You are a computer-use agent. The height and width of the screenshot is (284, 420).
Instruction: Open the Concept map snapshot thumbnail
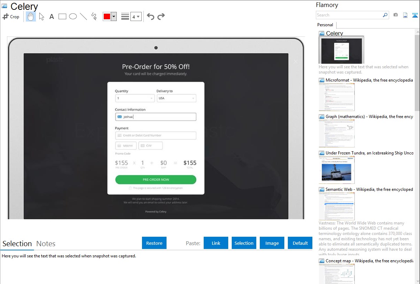click(x=337, y=274)
